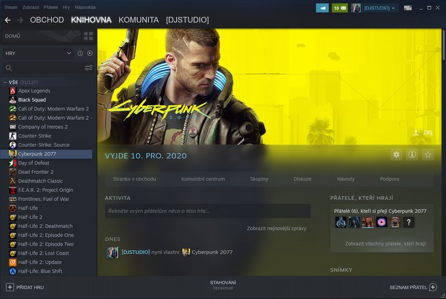Screen dimensions: 446x299
Task: Click the Half-Life: Blue Shift icon
Action: [13, 271]
